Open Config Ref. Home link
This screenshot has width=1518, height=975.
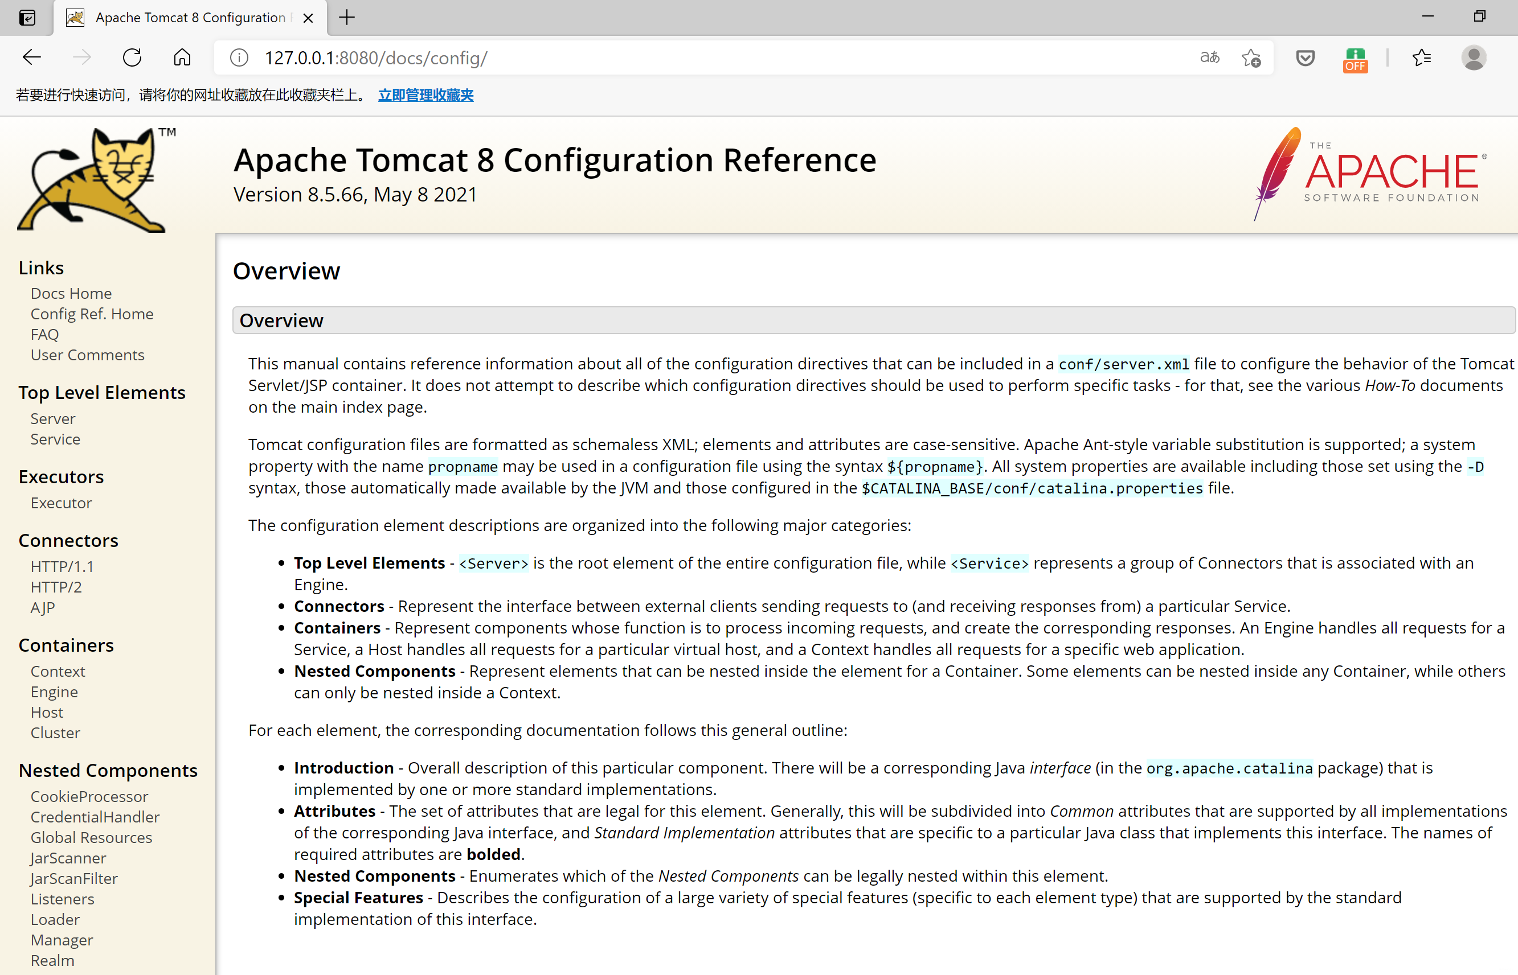(92, 314)
